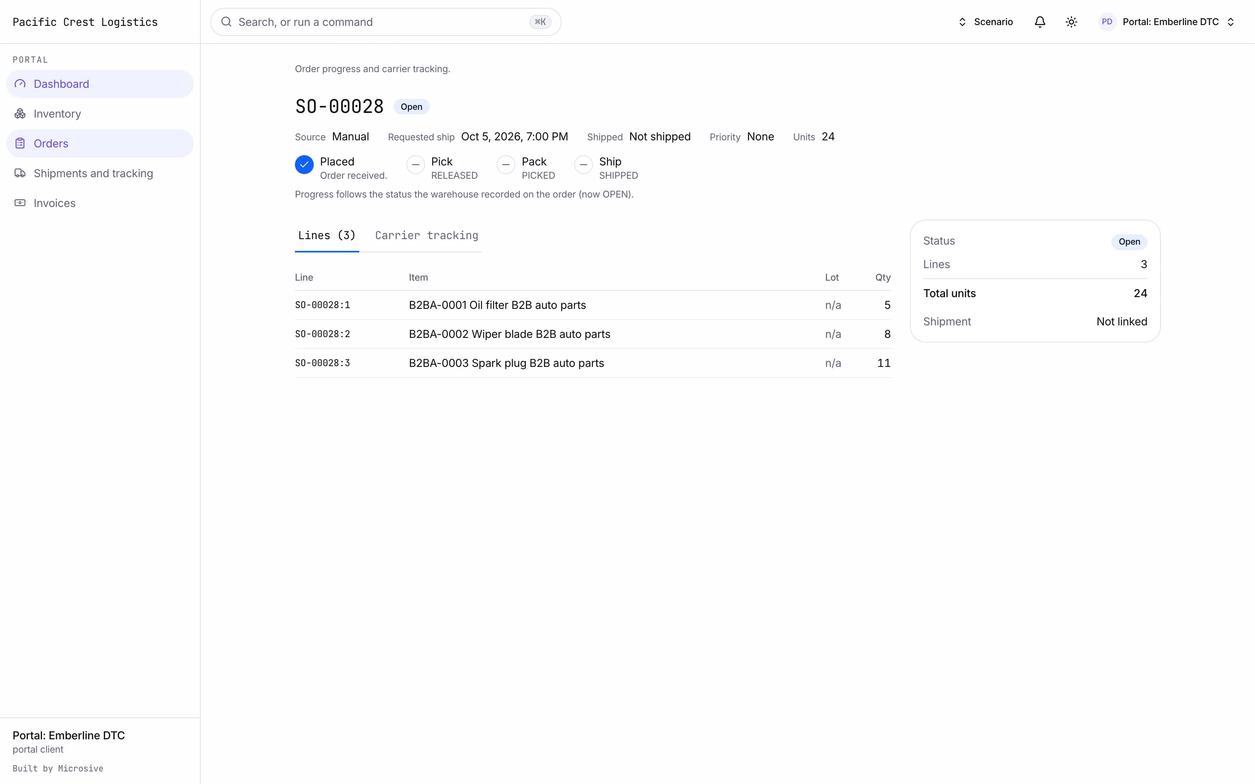Navigate to Dashboard in the sidebar

100,84
